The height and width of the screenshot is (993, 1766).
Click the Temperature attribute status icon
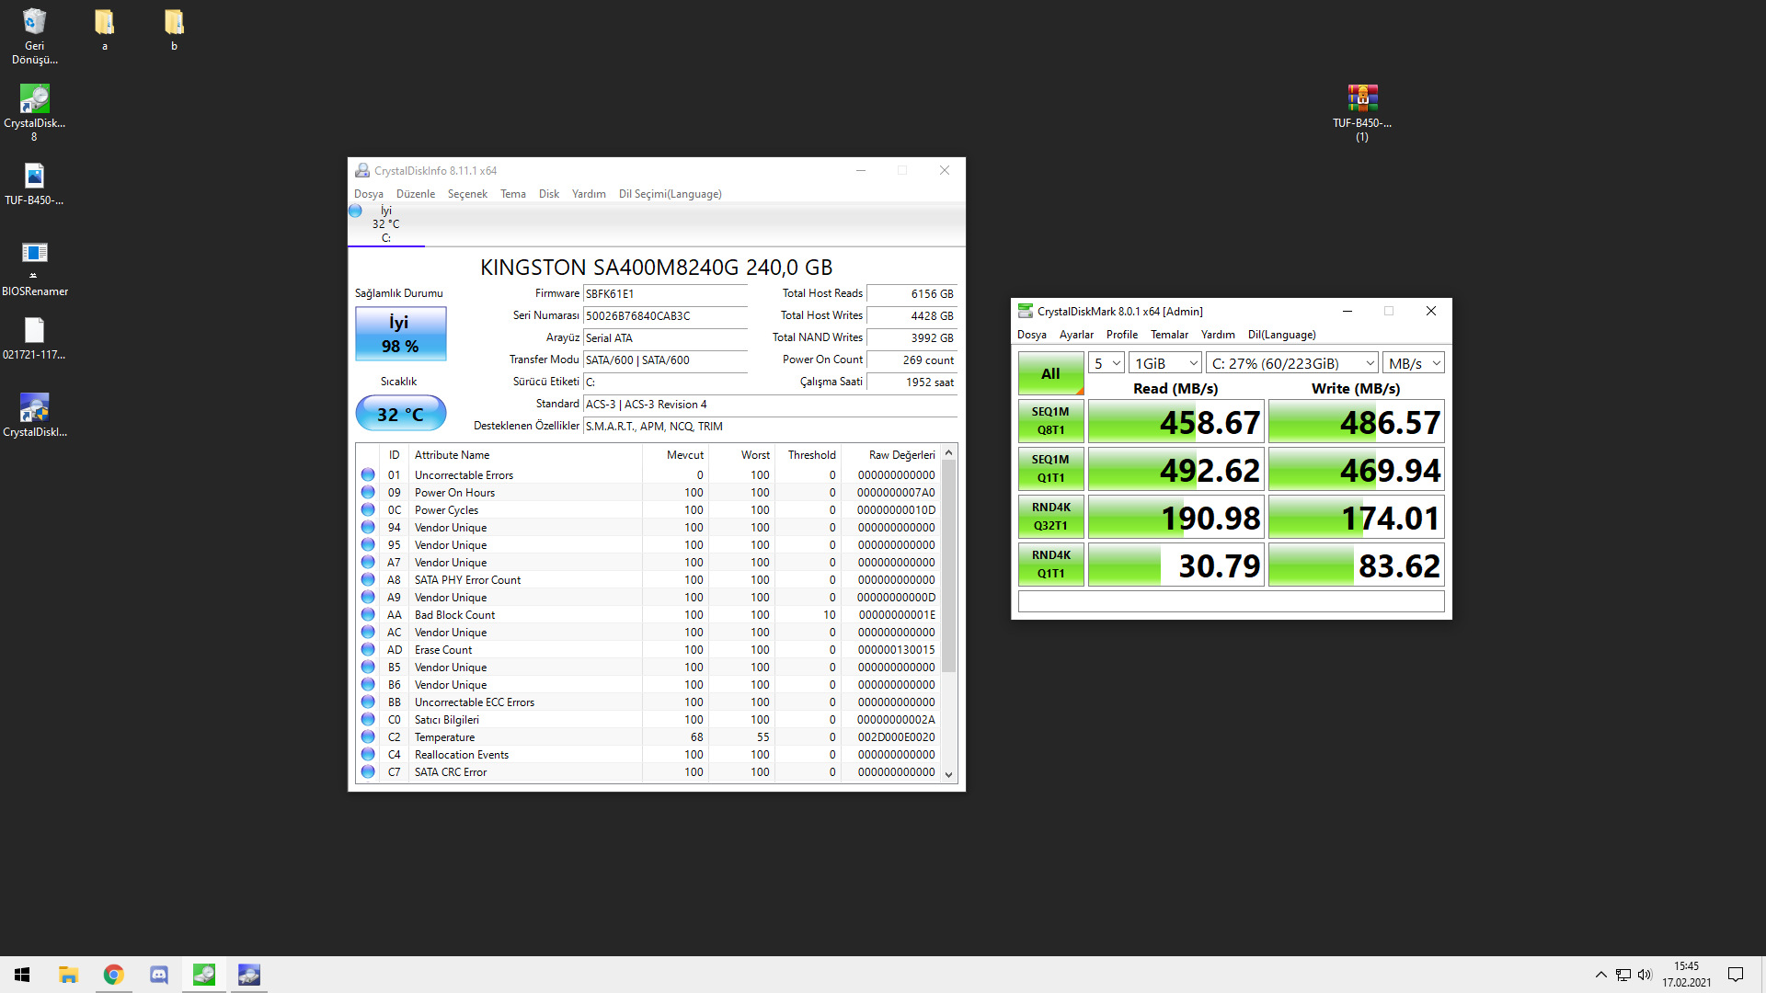368,737
